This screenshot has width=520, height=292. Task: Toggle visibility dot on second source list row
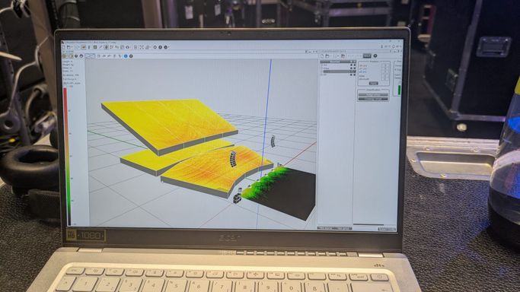tap(351, 68)
